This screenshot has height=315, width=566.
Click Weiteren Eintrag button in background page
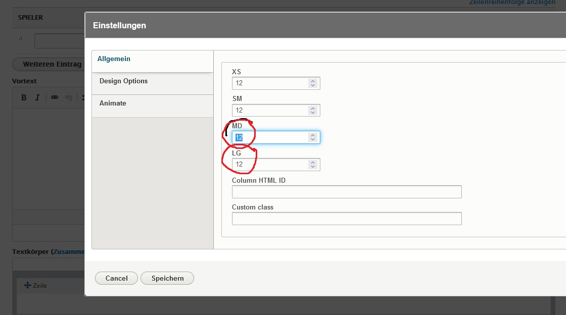49,64
